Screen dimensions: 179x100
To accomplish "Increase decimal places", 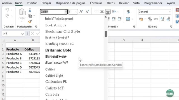I will point(162,19).
